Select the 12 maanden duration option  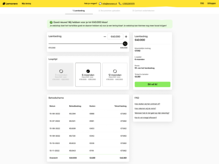point(115,75)
